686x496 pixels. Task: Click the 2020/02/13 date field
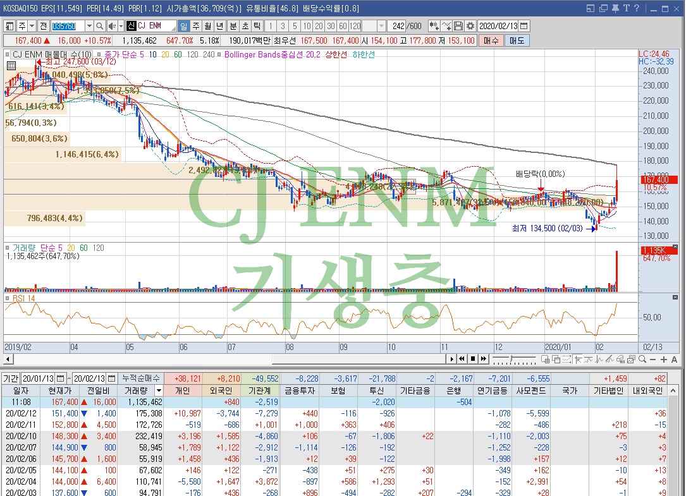[x=498, y=27]
